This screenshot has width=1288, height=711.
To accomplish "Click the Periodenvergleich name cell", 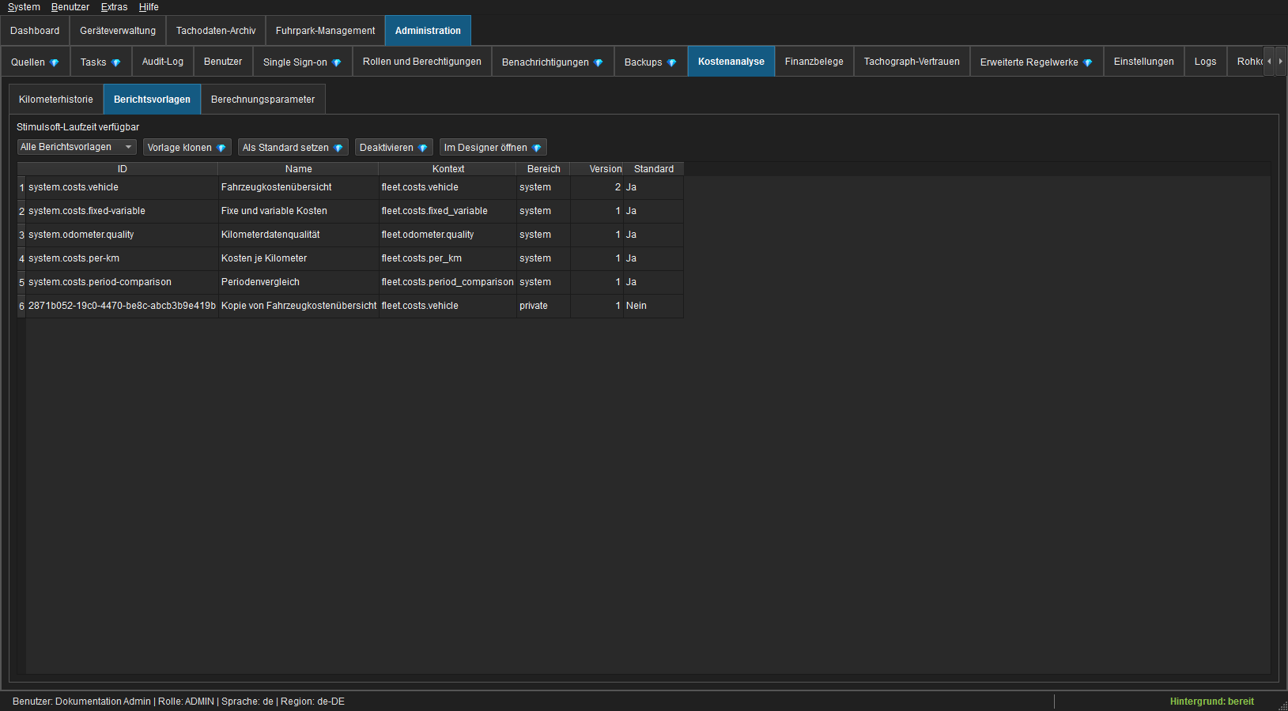I will pos(299,282).
